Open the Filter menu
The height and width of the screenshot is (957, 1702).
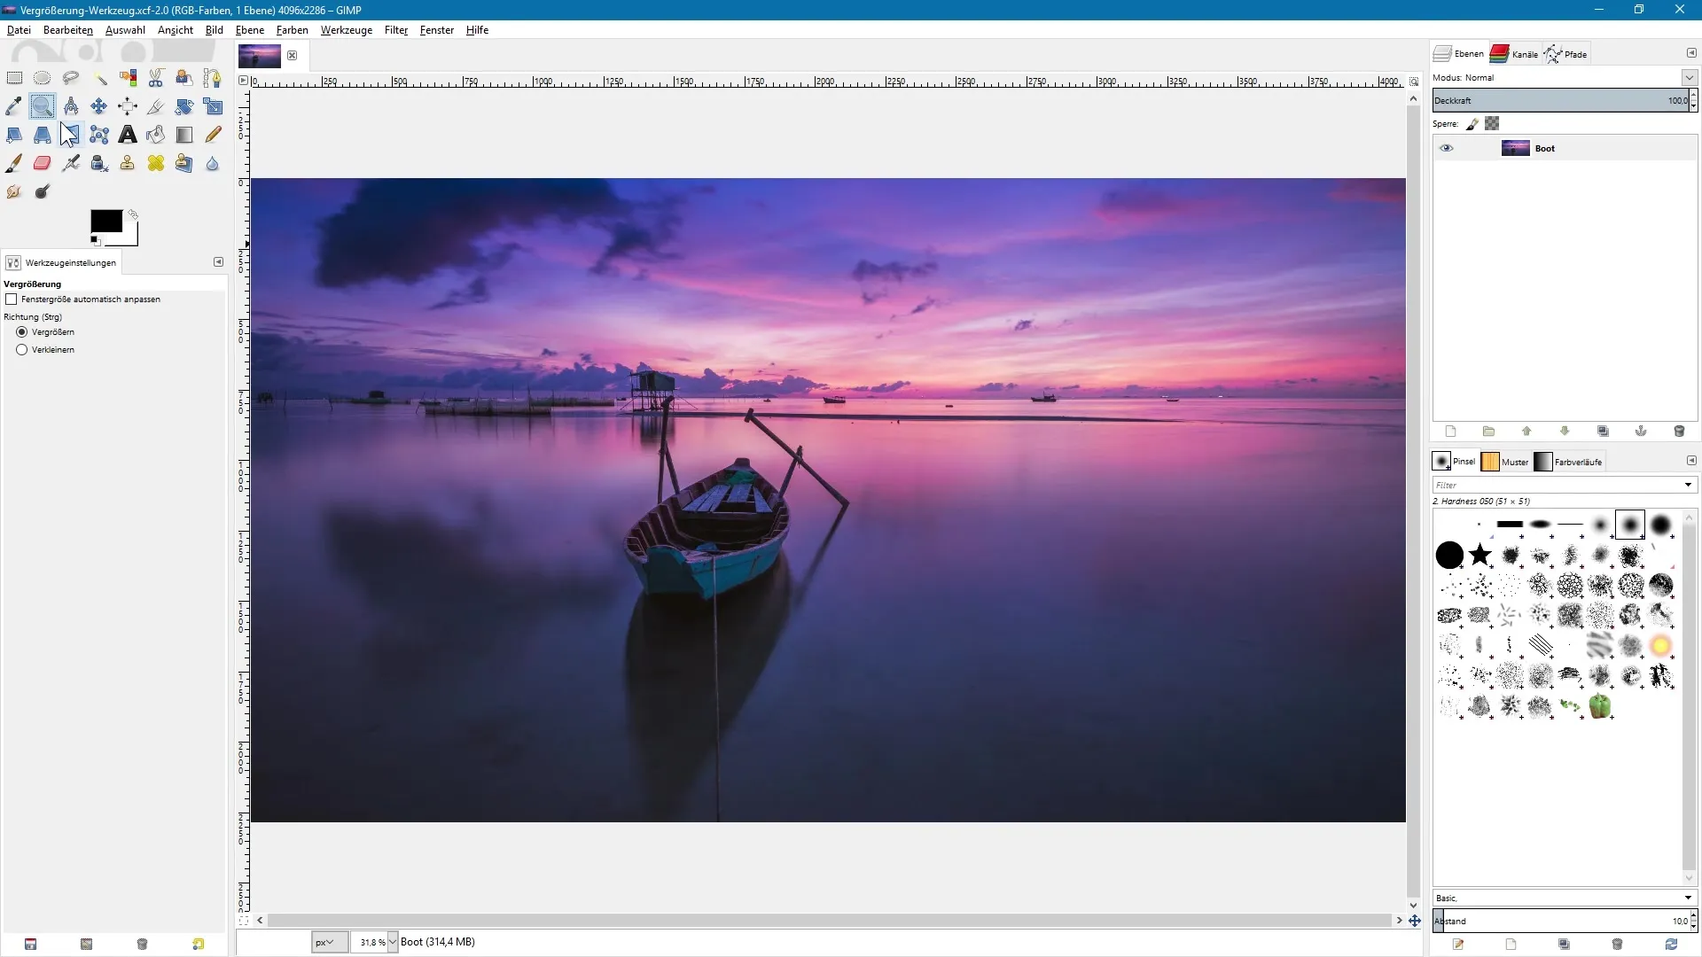tap(396, 29)
